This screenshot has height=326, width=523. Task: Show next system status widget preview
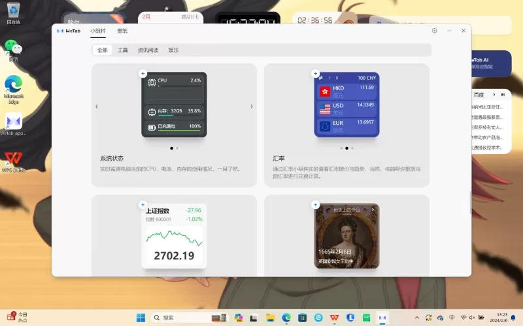[252, 106]
